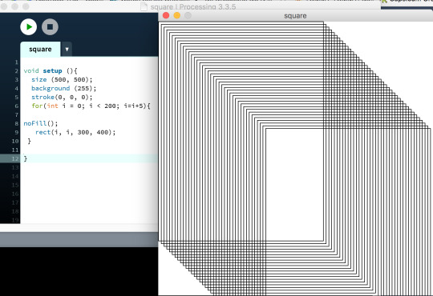The image size is (433, 296).
Task: Open the arrow menu beside the square tab
Action: (67, 50)
